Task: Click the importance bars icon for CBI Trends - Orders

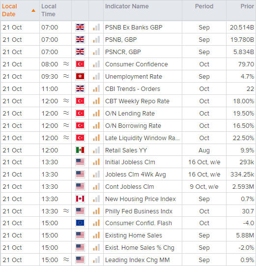Action: click(96, 89)
